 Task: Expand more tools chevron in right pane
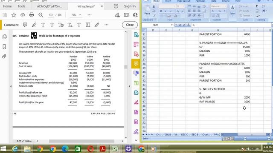tap(136, 140)
